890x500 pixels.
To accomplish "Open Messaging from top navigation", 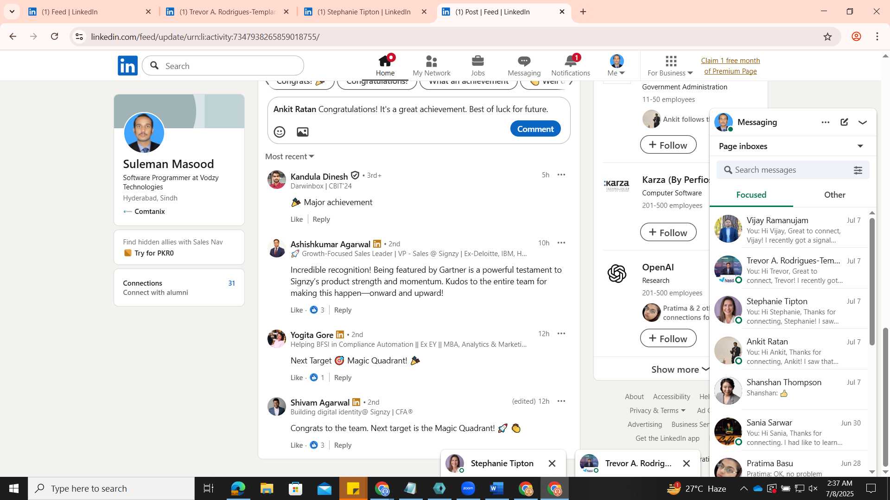I will click(x=524, y=65).
